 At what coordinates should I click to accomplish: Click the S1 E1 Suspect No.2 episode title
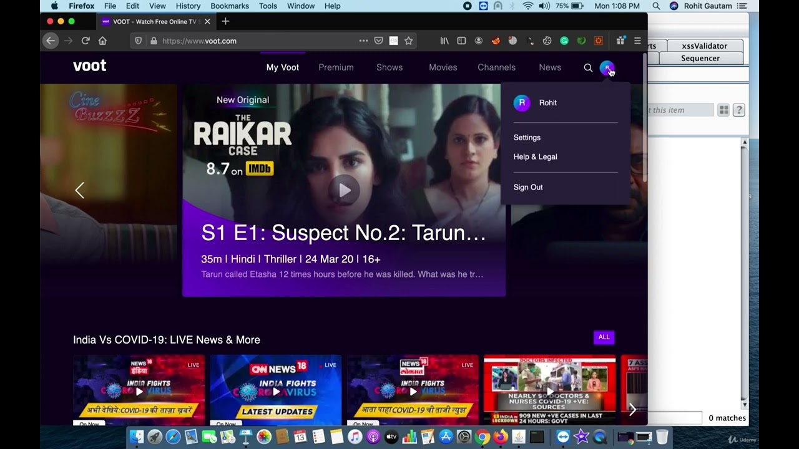pos(343,233)
